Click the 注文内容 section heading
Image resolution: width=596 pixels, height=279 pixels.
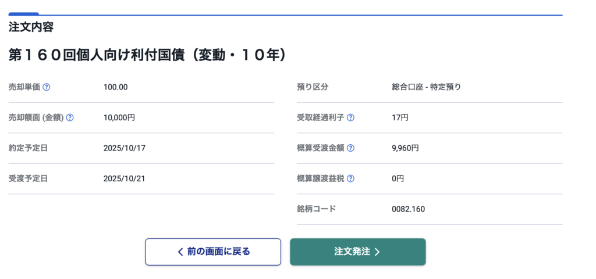tap(31, 27)
